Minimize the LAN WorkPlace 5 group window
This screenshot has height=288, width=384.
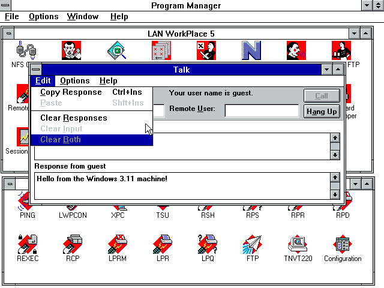click(354, 34)
